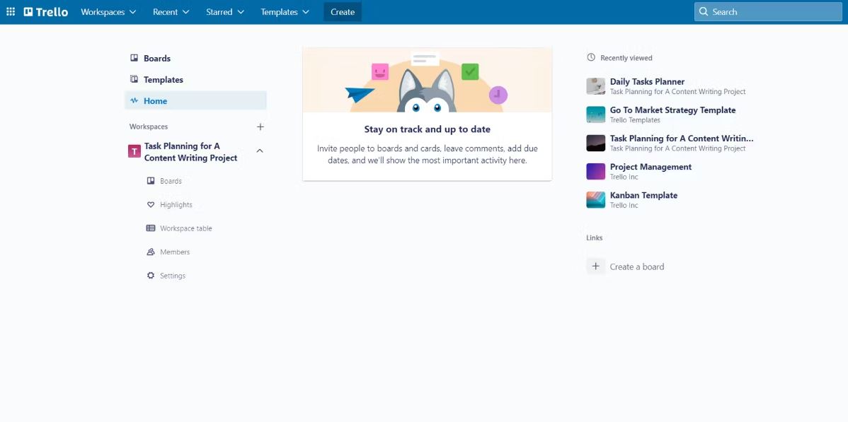Click the Highlights heart icon
The height and width of the screenshot is (422, 848).
[x=151, y=205]
